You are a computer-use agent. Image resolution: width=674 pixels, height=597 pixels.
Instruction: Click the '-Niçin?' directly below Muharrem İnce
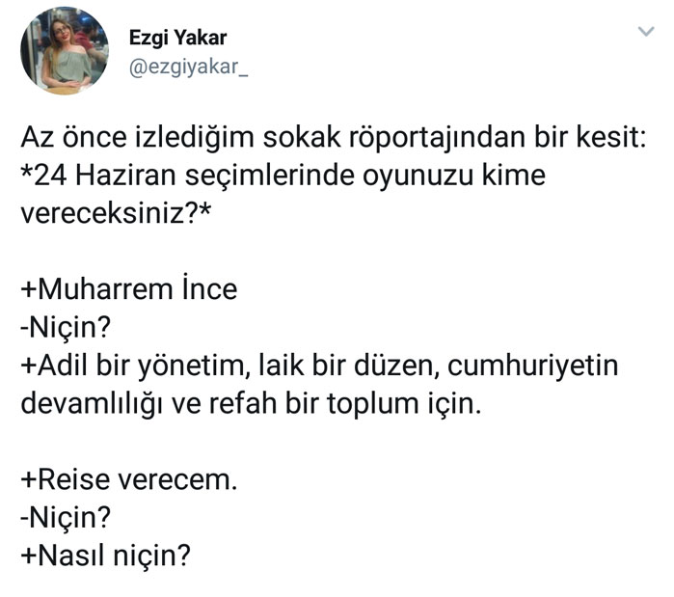[66, 328]
